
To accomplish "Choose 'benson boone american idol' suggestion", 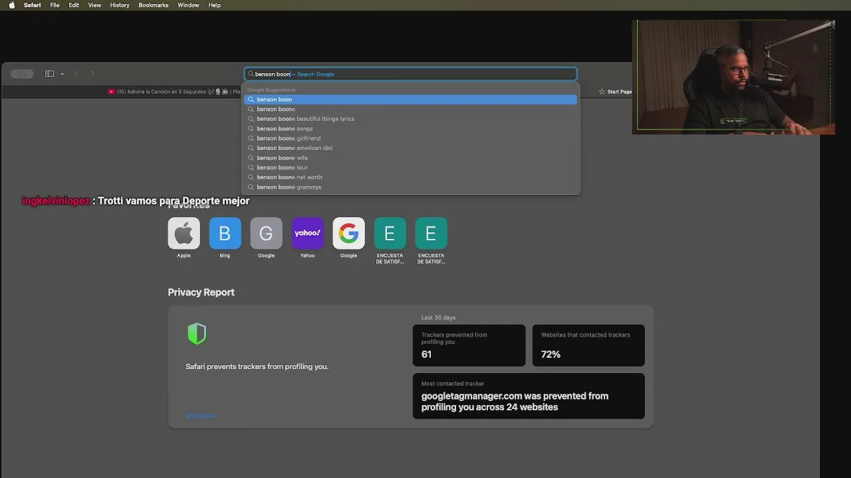I will (x=411, y=148).
